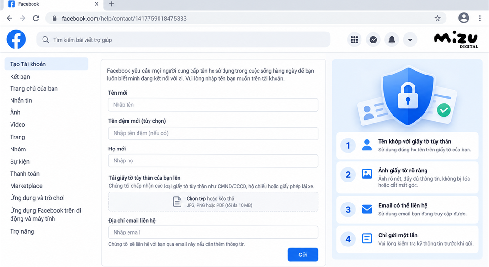Click the image icon in step 2
The image size is (489, 267).
click(x=367, y=174)
